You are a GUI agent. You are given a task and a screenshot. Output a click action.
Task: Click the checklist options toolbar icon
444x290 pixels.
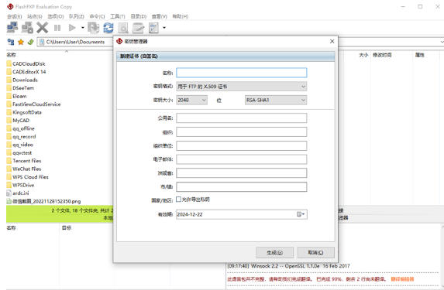153,28
